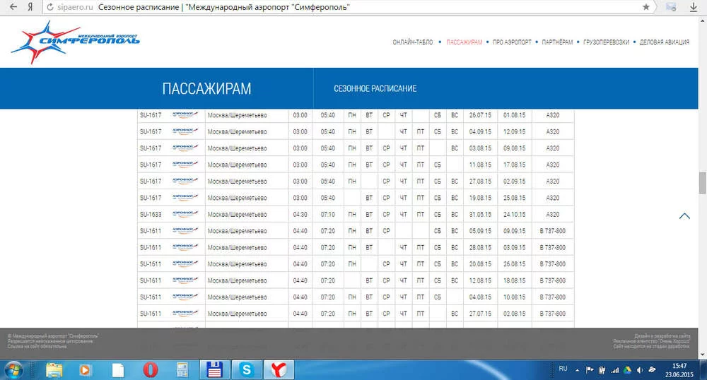The image size is (707, 380).
Task: Click the Simferopol airport star logo
Action: coord(74,42)
